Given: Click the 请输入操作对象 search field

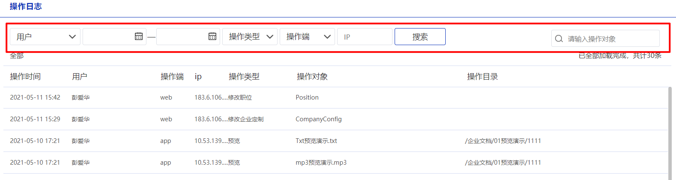Looking at the screenshot, I should pos(605,39).
